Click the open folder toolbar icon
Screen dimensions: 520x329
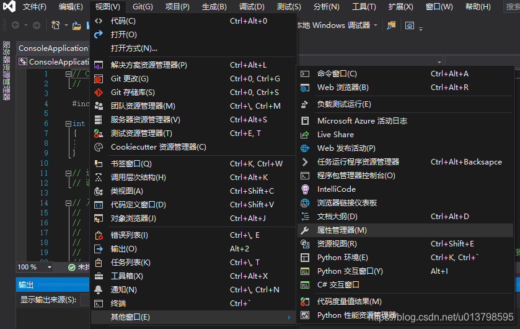(x=77, y=25)
